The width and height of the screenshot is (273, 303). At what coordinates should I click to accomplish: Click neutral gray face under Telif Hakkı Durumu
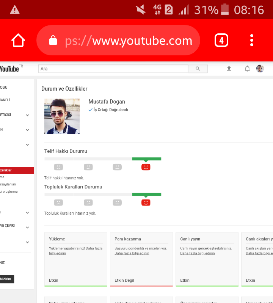point(117,167)
